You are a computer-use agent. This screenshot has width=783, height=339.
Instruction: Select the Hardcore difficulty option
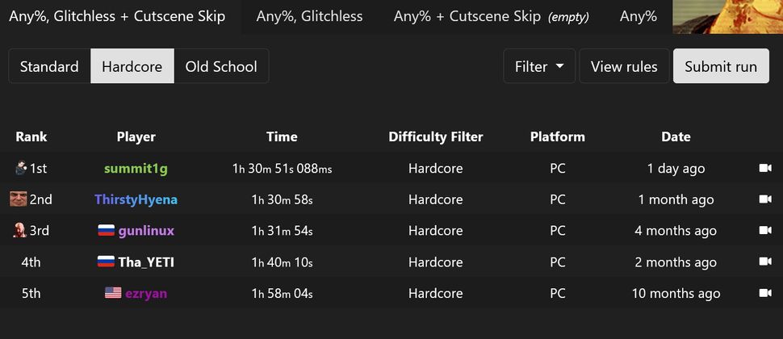(132, 66)
